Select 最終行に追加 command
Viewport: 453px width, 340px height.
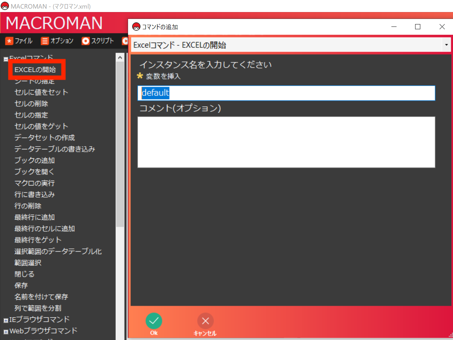(35, 217)
